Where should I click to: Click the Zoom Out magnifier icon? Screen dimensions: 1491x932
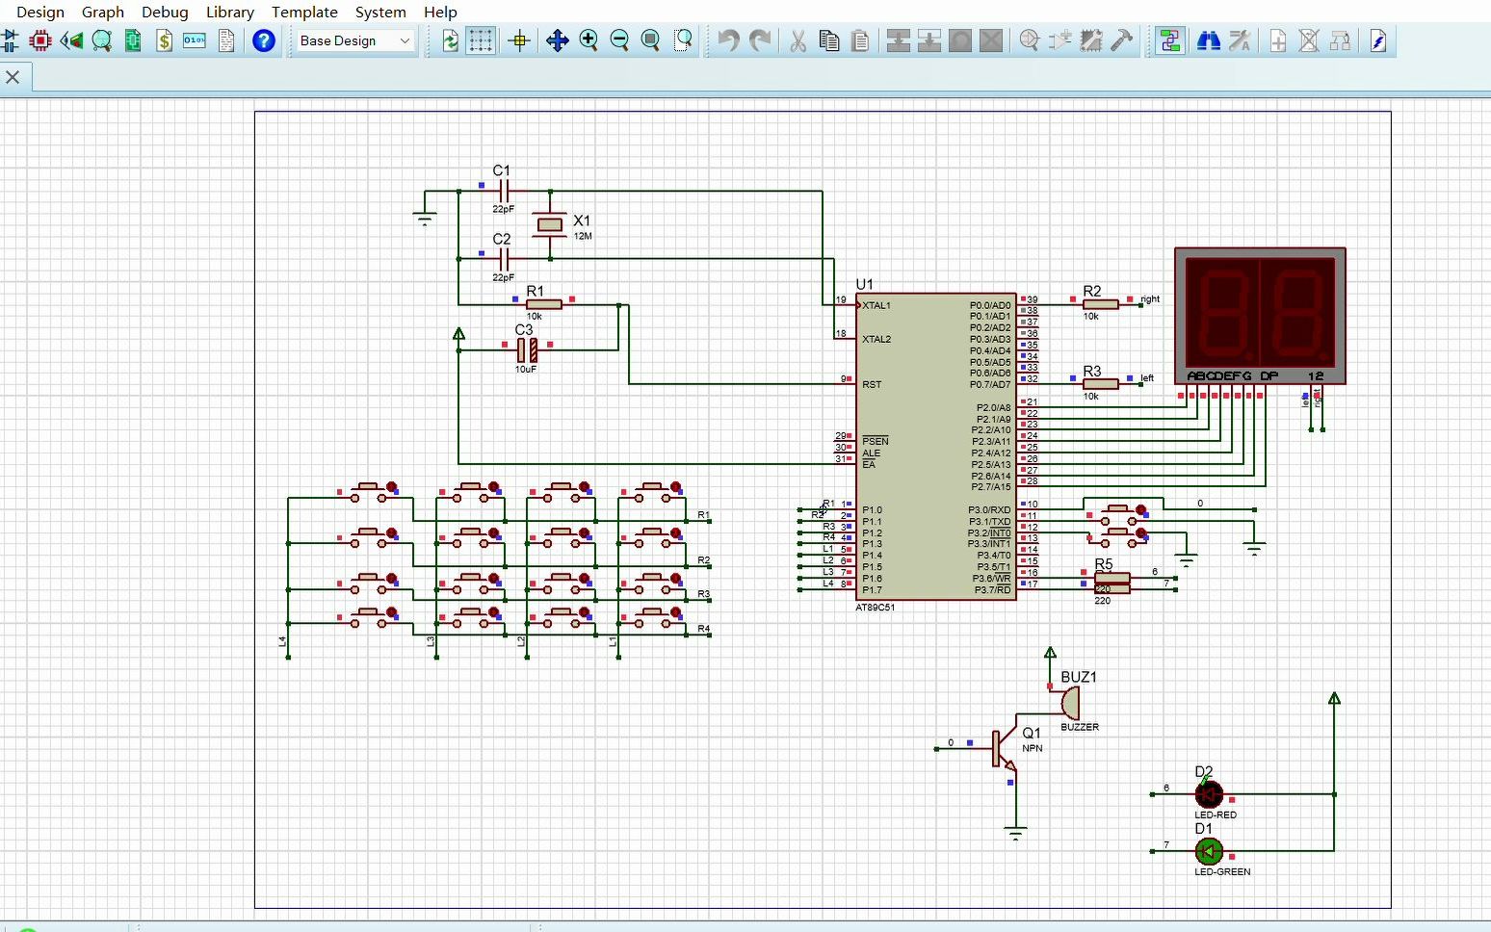tap(619, 40)
